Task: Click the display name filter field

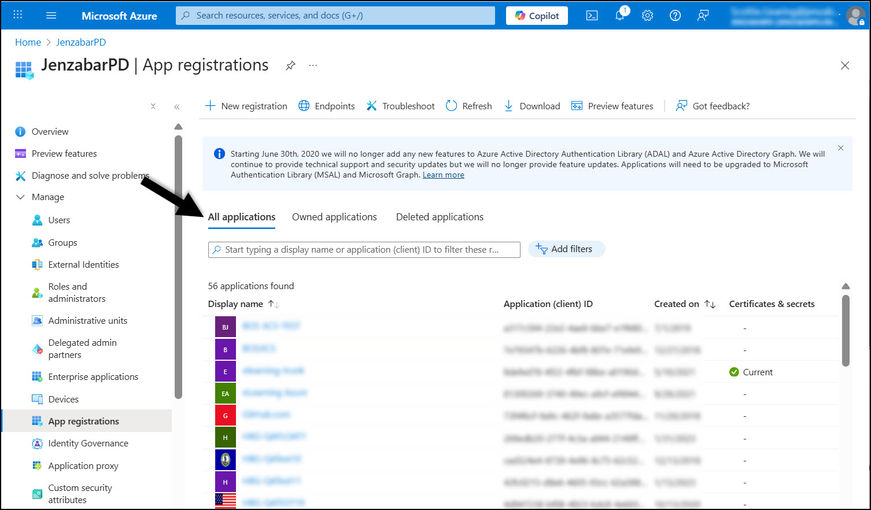Action: tap(364, 249)
